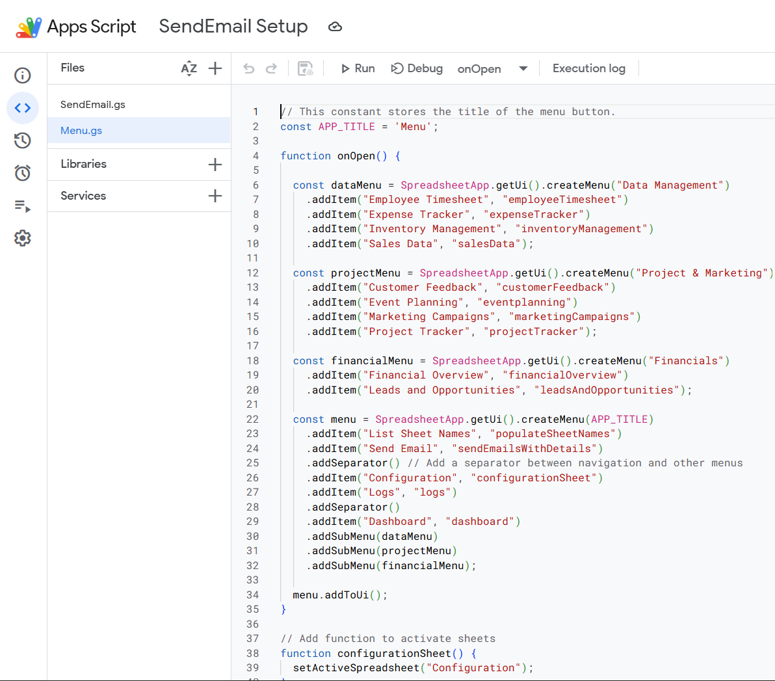This screenshot has height=681, width=775.
Task: Add a service with plus icon
Action: (x=215, y=196)
